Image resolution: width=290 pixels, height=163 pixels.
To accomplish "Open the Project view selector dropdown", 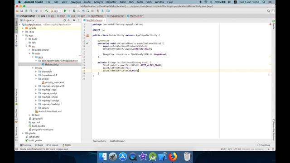I will point(27,20).
